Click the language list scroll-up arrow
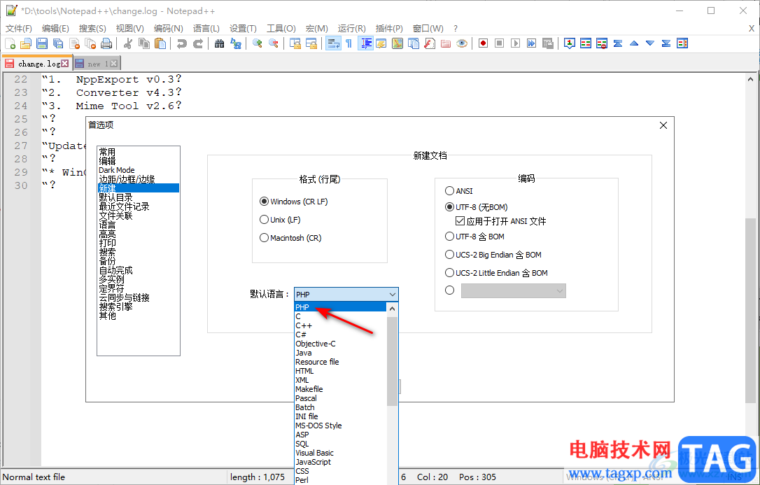The height and width of the screenshot is (485, 760). click(x=392, y=308)
